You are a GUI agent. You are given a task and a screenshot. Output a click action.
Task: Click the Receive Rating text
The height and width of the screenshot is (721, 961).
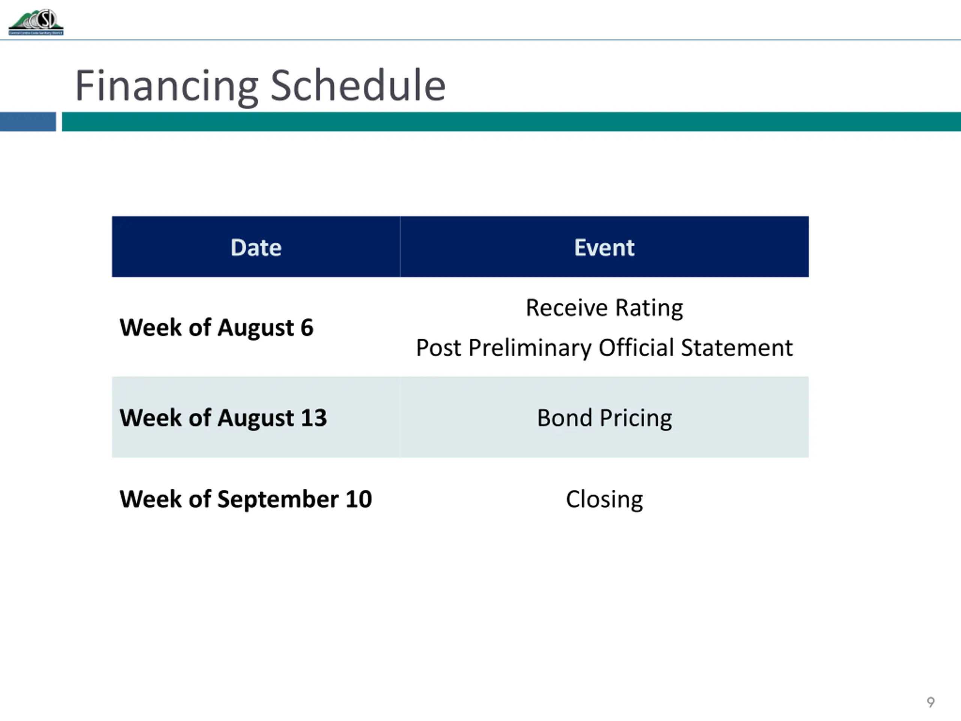[604, 308]
